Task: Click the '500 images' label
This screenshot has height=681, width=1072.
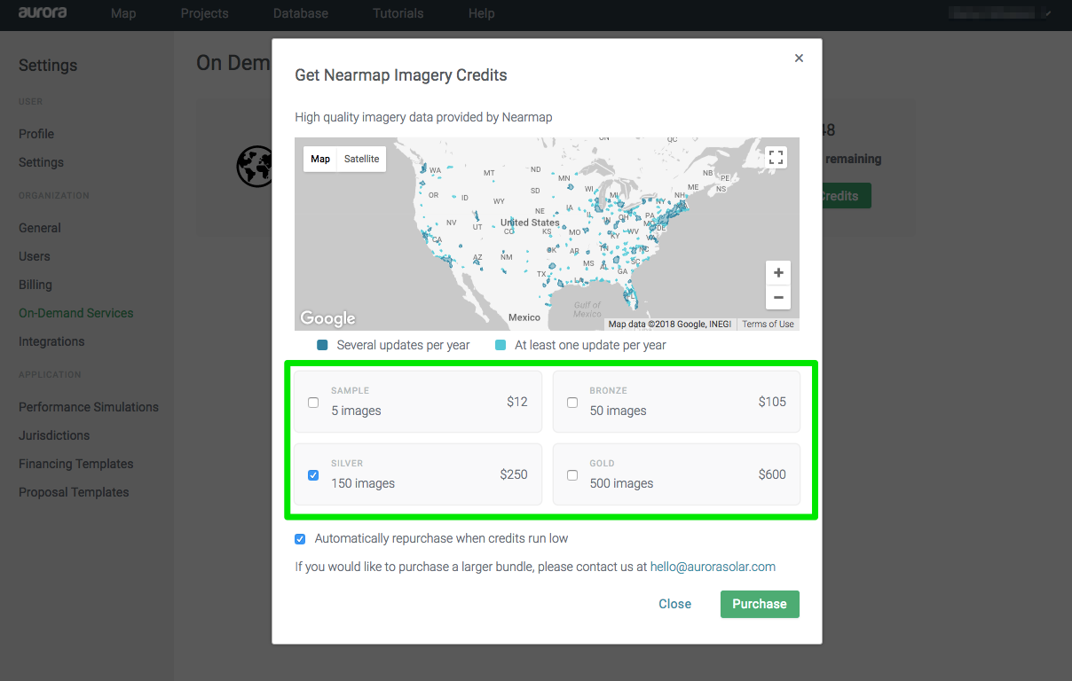Action: pos(621,483)
